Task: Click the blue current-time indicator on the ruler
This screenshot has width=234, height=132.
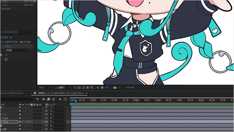Action: 76,101
